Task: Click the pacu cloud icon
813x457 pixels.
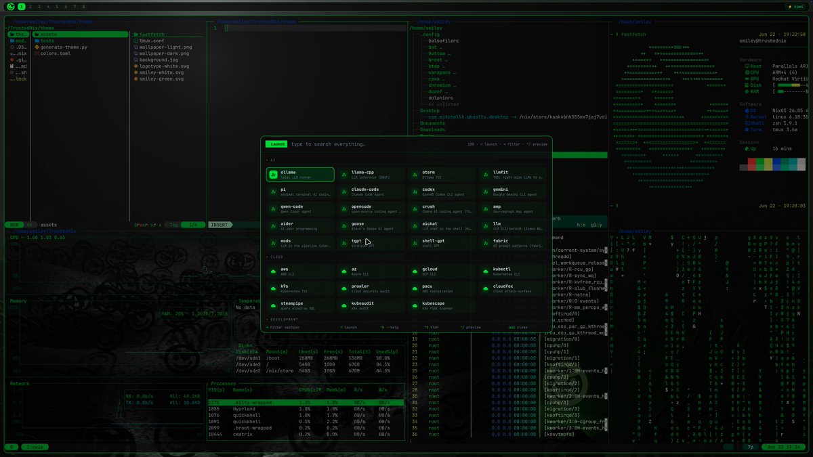Action: point(415,288)
